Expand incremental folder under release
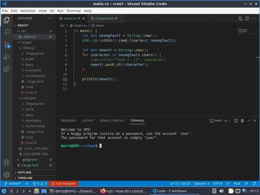The width and height of the screenshot is (260, 195). pyautogui.click(x=34, y=126)
